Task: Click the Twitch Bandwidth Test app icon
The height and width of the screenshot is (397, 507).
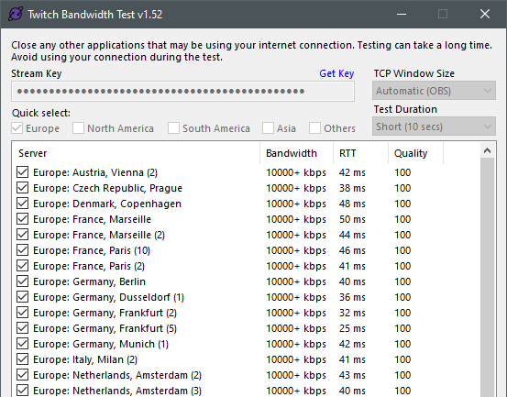Action: [16, 15]
